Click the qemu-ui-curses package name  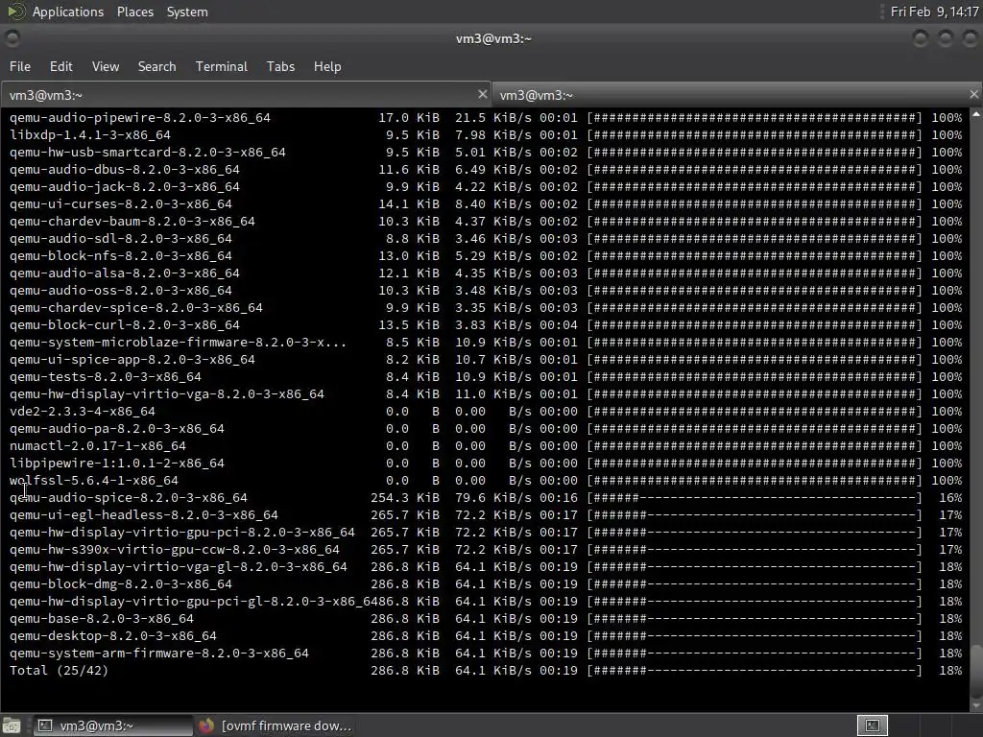120,203
